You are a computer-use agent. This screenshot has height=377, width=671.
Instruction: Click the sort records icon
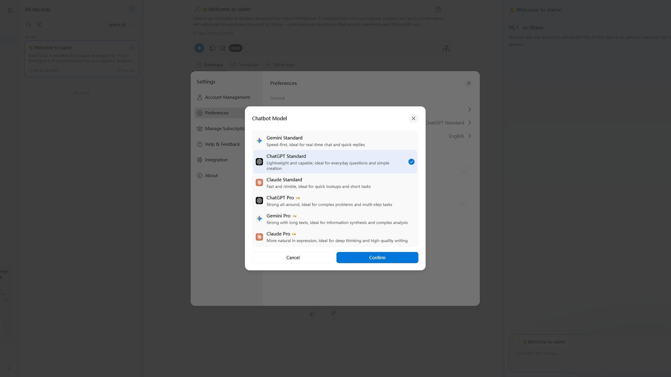(x=28, y=25)
